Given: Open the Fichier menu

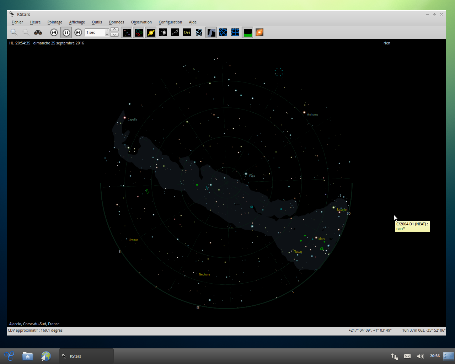Looking at the screenshot, I should point(17,22).
